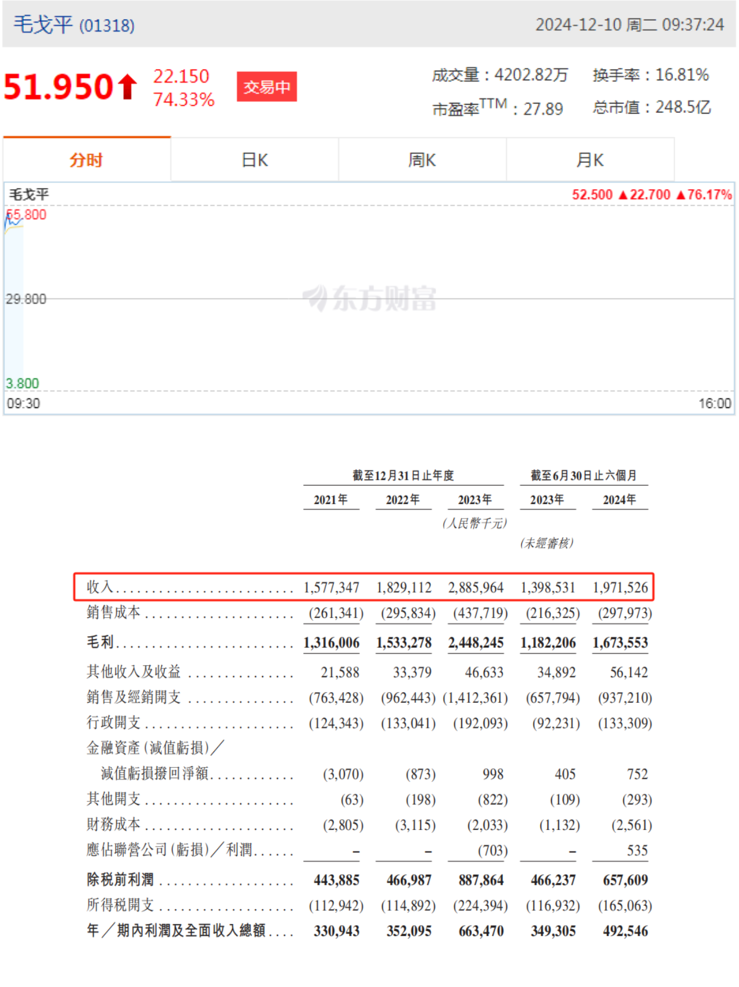Screen dimensions: 739x987
Task: Click the (未經審核) note
Action: point(546,543)
